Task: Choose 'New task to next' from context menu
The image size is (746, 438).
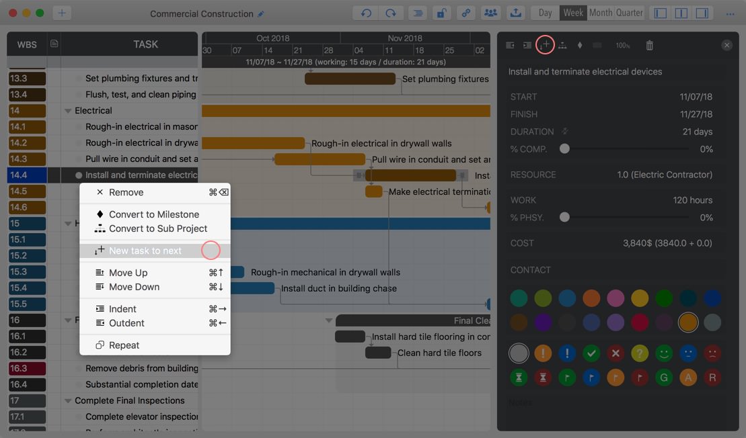Action: [145, 251]
